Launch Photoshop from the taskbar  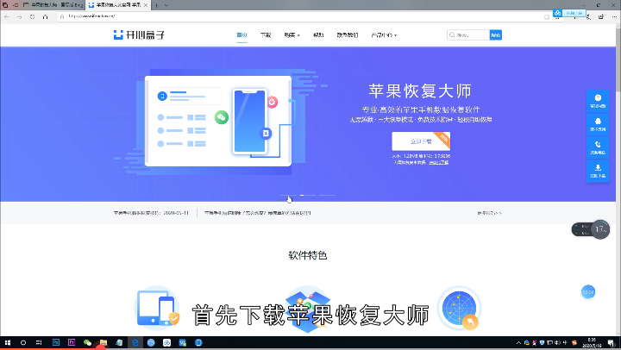click(56, 342)
